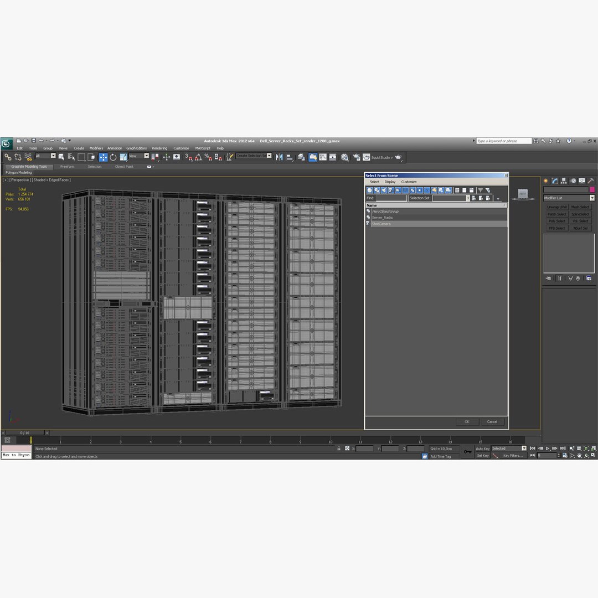Click the Bind to Space Warp icon
The image size is (598, 598).
(28, 157)
